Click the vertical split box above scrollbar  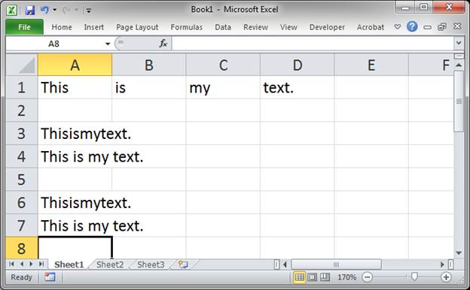click(x=459, y=56)
